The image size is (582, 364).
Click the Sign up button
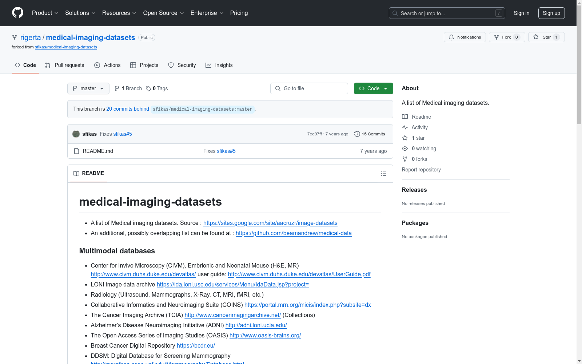click(x=551, y=13)
